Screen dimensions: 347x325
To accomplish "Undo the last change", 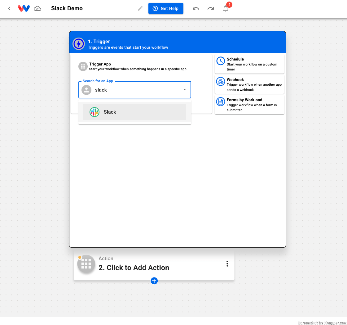I will (195, 8).
